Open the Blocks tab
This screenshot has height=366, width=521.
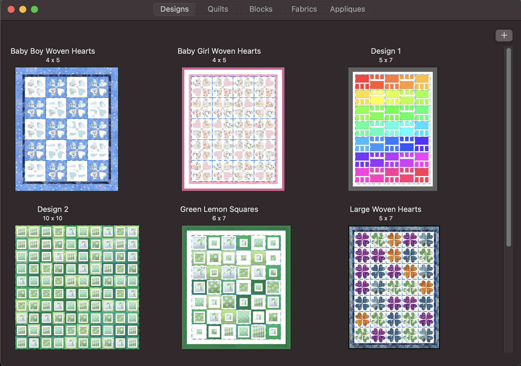[261, 9]
